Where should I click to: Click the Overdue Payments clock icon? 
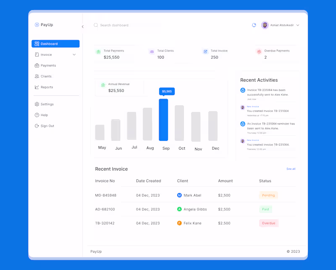tap(259, 52)
